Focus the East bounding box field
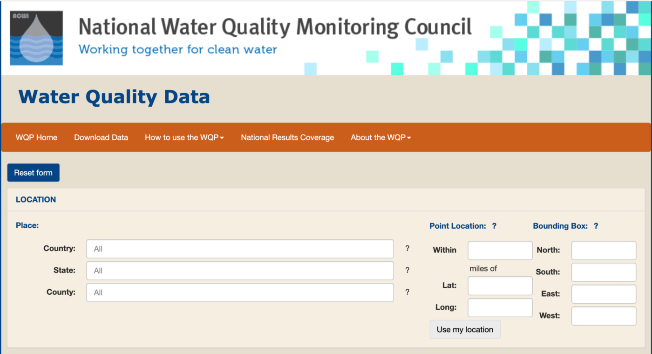 tap(604, 294)
